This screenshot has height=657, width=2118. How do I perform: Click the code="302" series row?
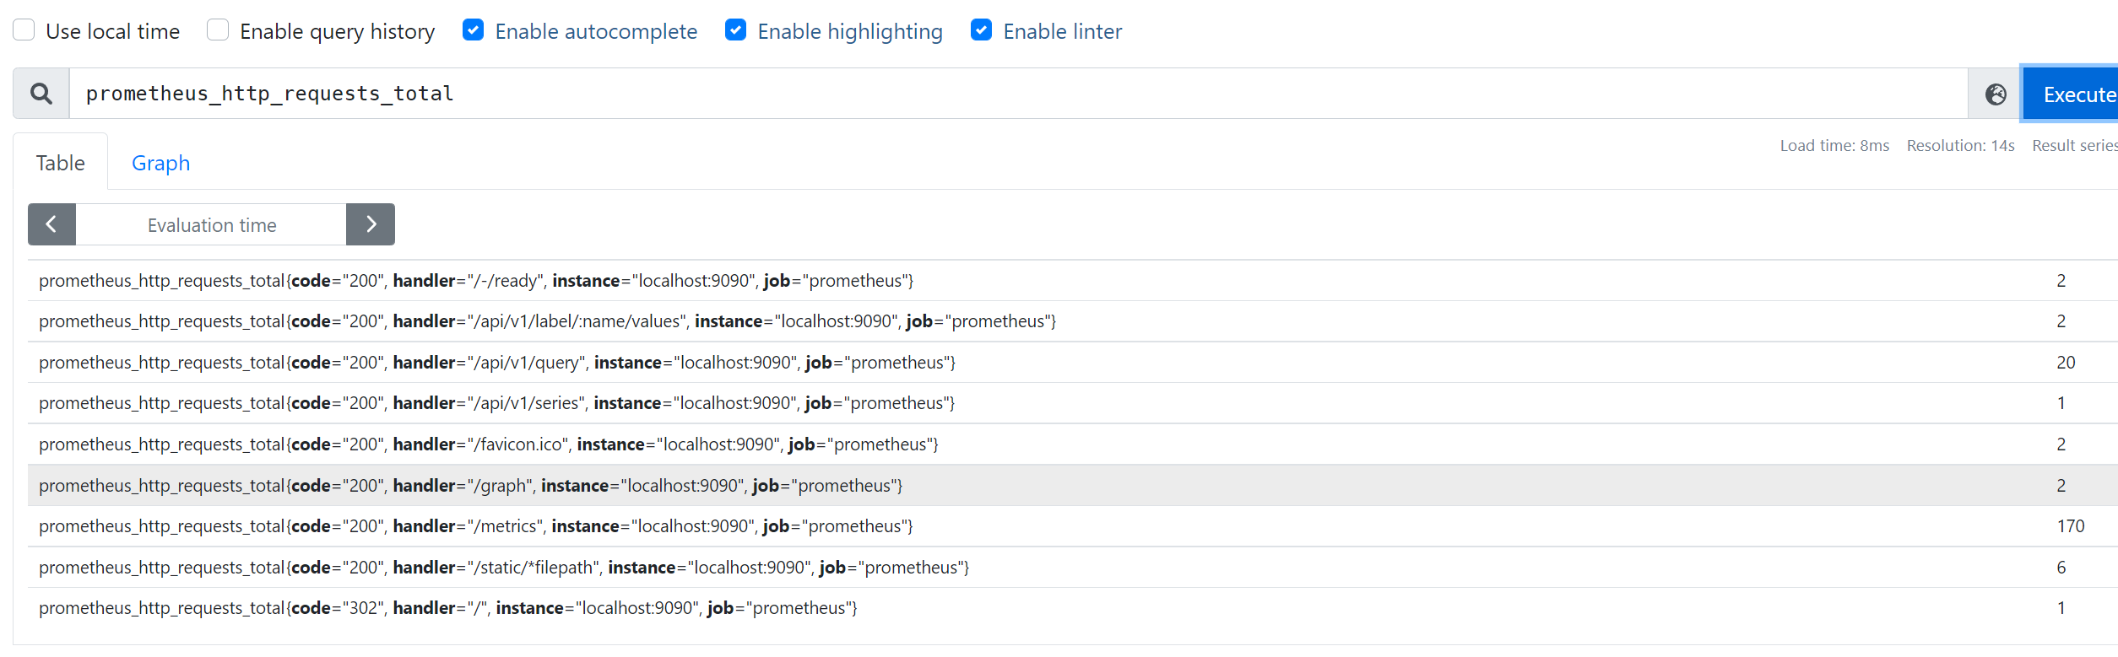pos(1073,608)
